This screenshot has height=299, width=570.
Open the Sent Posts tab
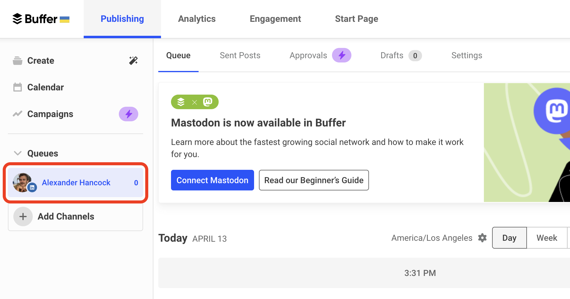(x=240, y=55)
